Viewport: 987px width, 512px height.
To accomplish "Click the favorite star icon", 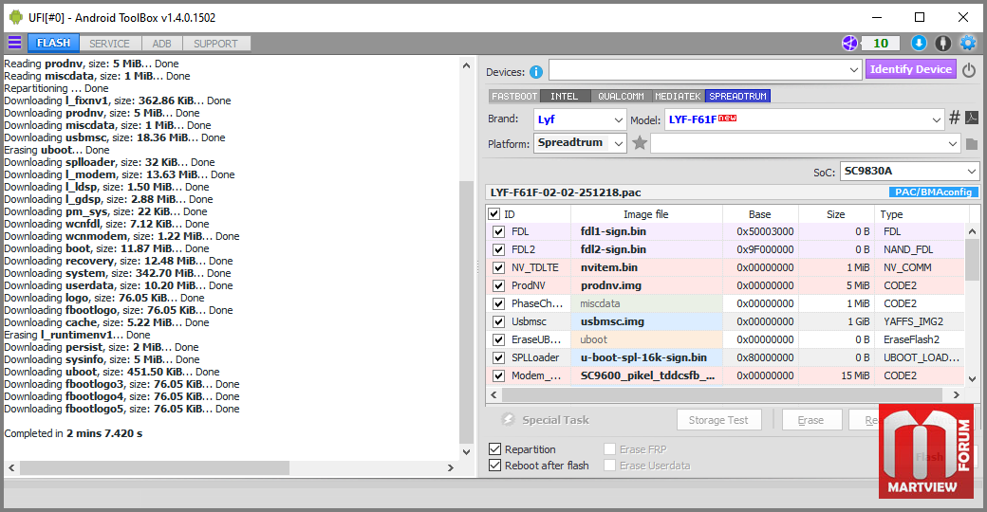I will [640, 143].
